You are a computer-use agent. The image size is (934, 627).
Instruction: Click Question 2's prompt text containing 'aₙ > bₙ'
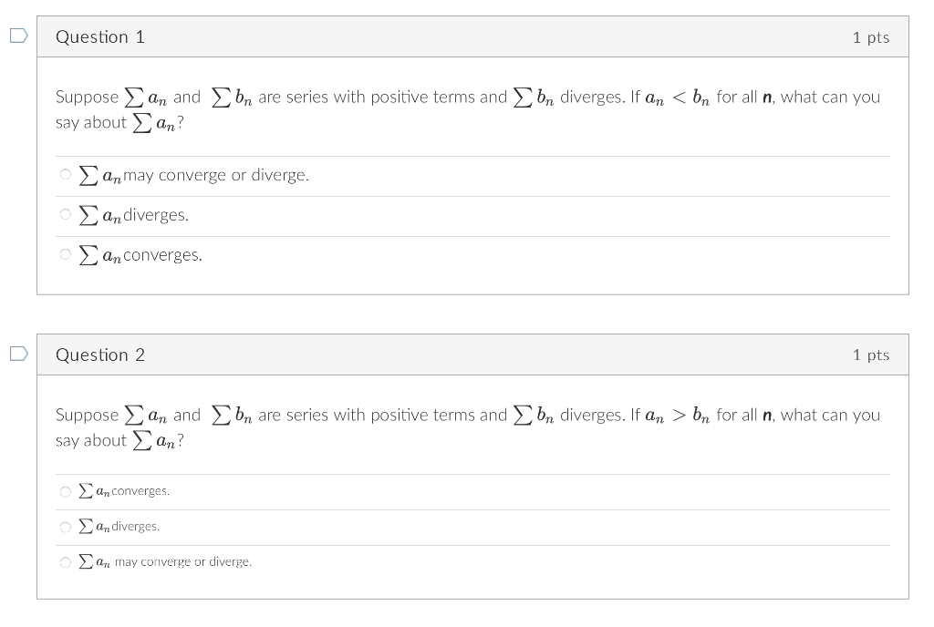click(468, 427)
